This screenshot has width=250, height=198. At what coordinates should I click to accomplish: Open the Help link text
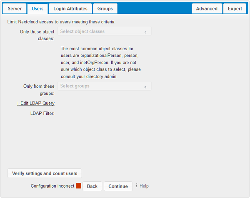[144, 186]
